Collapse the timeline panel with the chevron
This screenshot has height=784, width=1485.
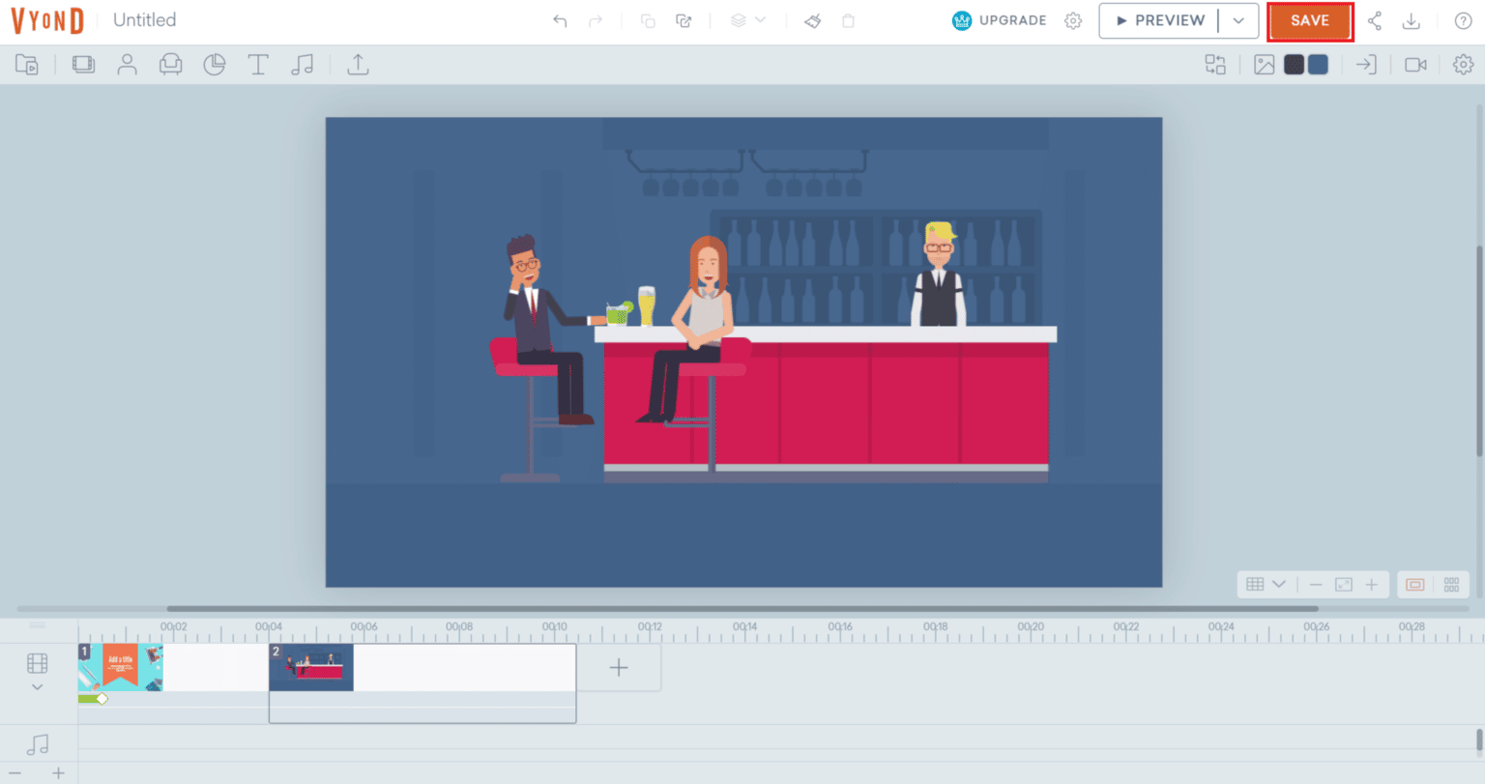[x=37, y=686]
